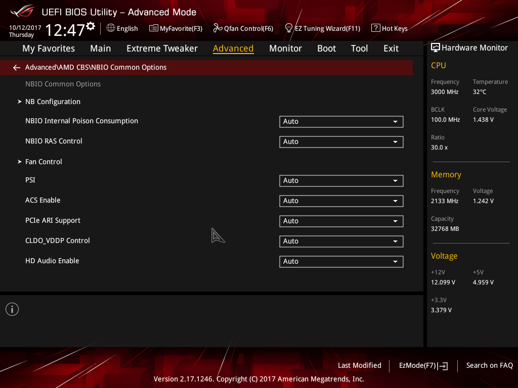
Task: Open the PSI dropdown
Action: (341, 181)
